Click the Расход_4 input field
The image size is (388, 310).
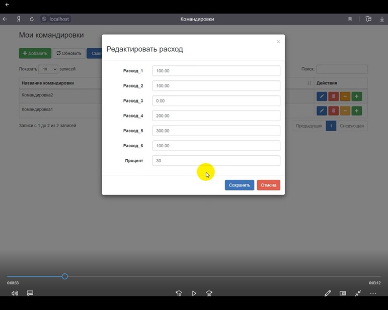[216, 116]
